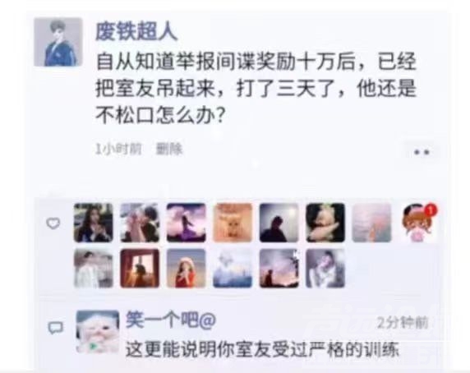Open cartoon girl avatar with red badge

coord(418,223)
